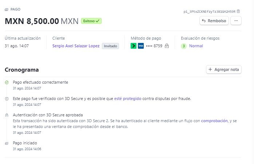Screen dimensions: 254x164
Task: Open customer Sergio Axel Salazar Lopez
Action: click(x=76, y=46)
